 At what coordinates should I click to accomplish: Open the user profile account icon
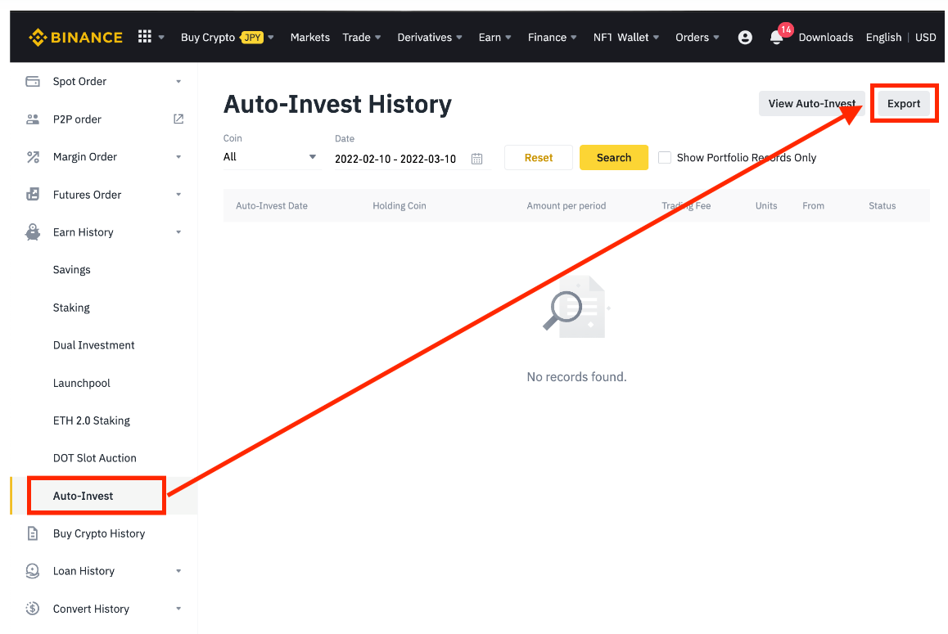tap(745, 38)
